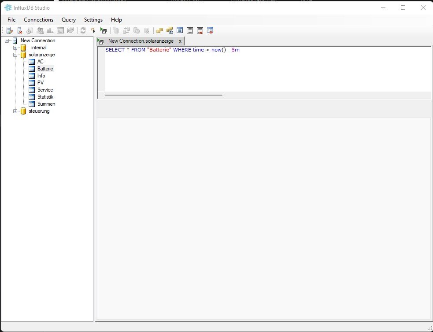Click the first yellow boxes toolbar icon
The width and height of the screenshot is (433, 332).
click(159, 30)
